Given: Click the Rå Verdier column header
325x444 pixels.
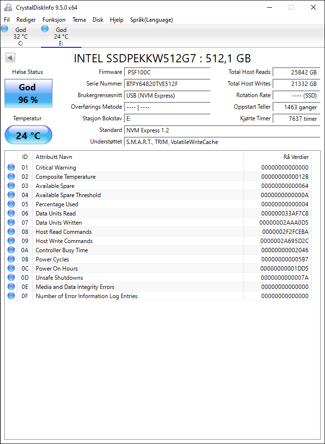Looking at the screenshot, I should click(x=278, y=157).
